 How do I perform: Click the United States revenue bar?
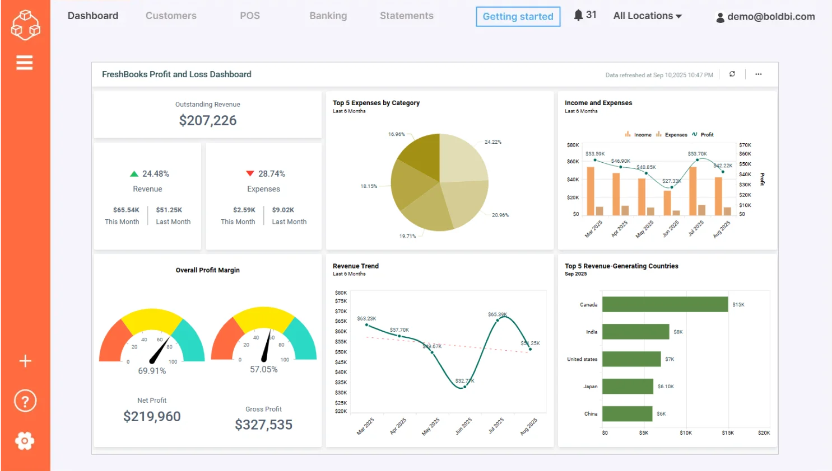[x=631, y=359]
